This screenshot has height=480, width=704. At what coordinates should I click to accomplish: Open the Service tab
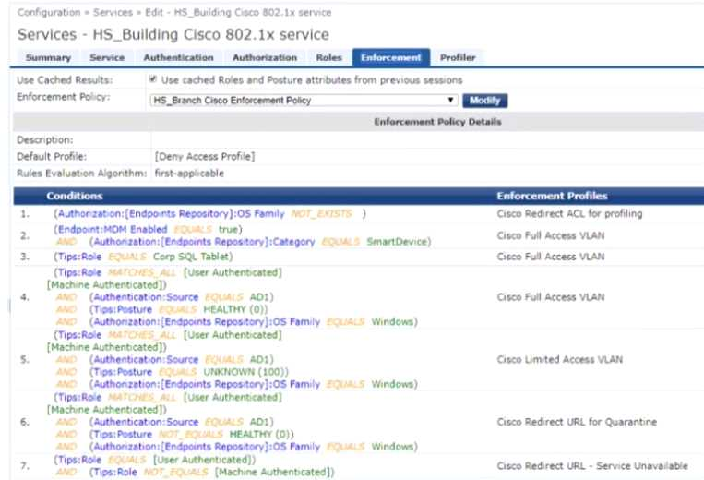tap(107, 58)
